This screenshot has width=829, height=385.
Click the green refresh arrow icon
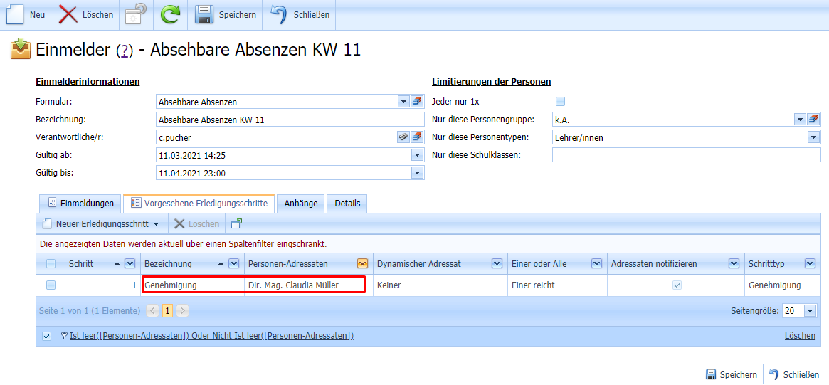click(170, 15)
